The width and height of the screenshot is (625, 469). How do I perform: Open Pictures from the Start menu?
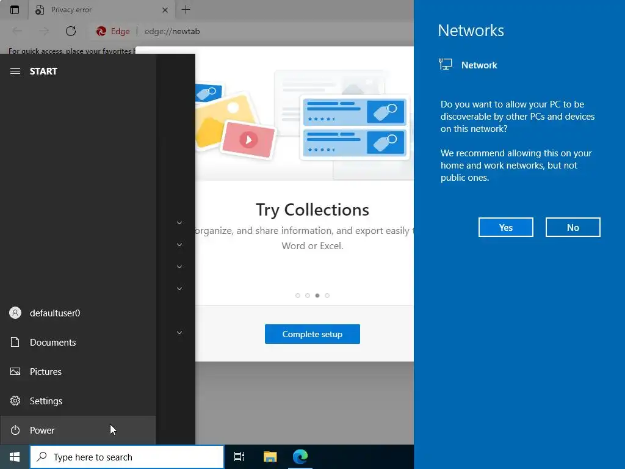point(78,372)
